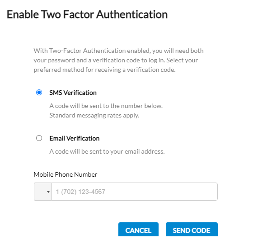Click the gray country selector box left of the caret
The image size is (253, 244).
tap(40, 192)
